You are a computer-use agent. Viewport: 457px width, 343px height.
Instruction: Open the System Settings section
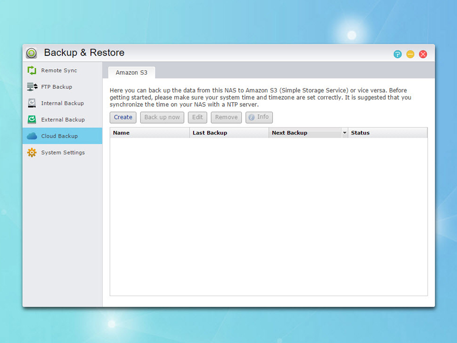[x=62, y=152]
